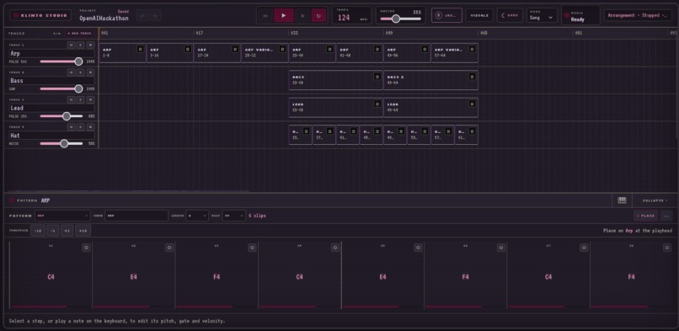Toggle step 5 E4 power button

tap(418, 248)
